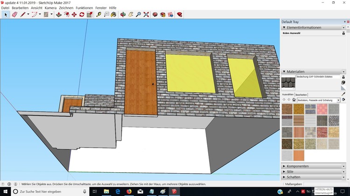The height and width of the screenshot is (196, 350).
Task: Collapse the Materialien panel
Action: coord(284,72)
